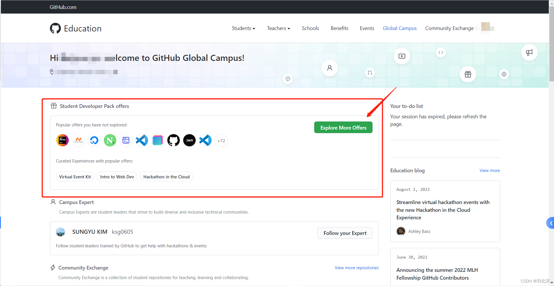Select the JetBrains offer icon
Viewport: 554px width, 286px height.
(62, 140)
